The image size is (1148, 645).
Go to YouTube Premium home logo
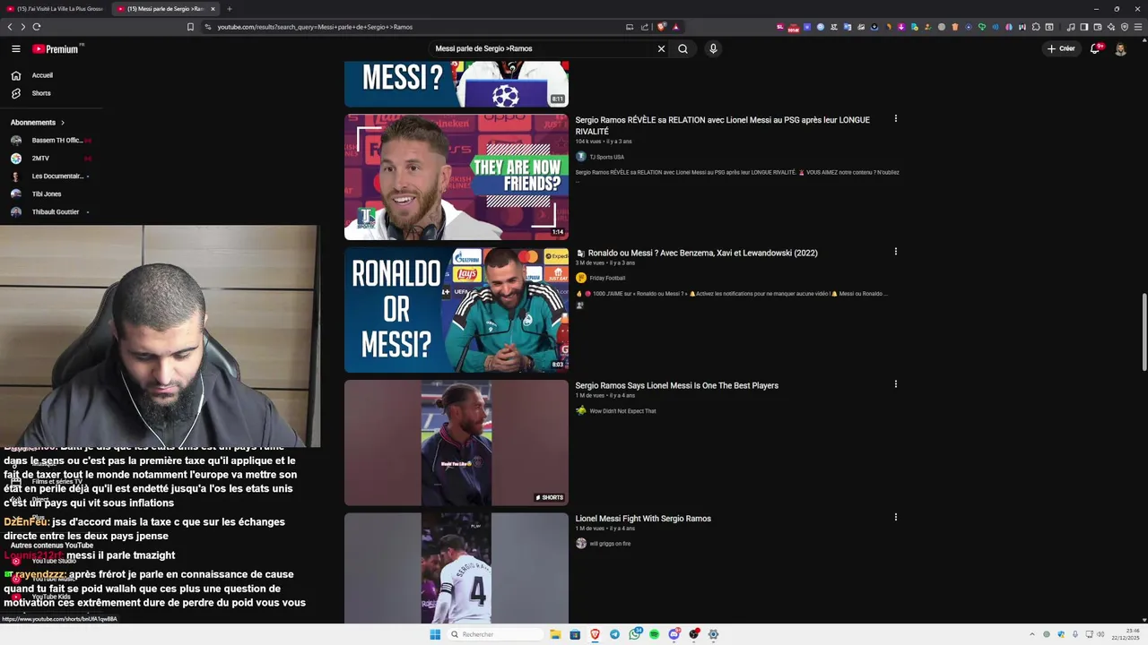(x=57, y=48)
